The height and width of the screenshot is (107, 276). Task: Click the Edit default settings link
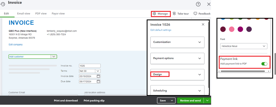[x=161, y=30]
